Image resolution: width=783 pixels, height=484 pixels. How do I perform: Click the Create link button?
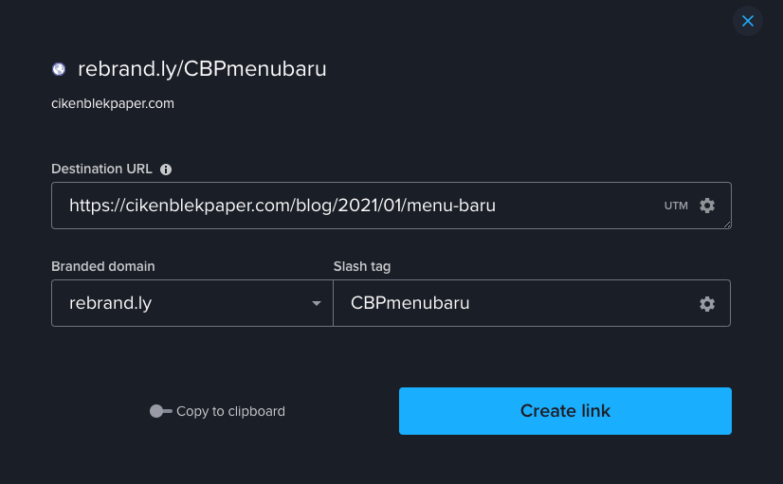pyautogui.click(x=565, y=411)
